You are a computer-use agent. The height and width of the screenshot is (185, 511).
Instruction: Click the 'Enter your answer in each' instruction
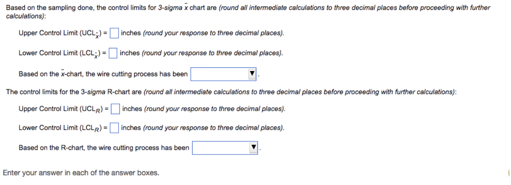tap(81, 173)
